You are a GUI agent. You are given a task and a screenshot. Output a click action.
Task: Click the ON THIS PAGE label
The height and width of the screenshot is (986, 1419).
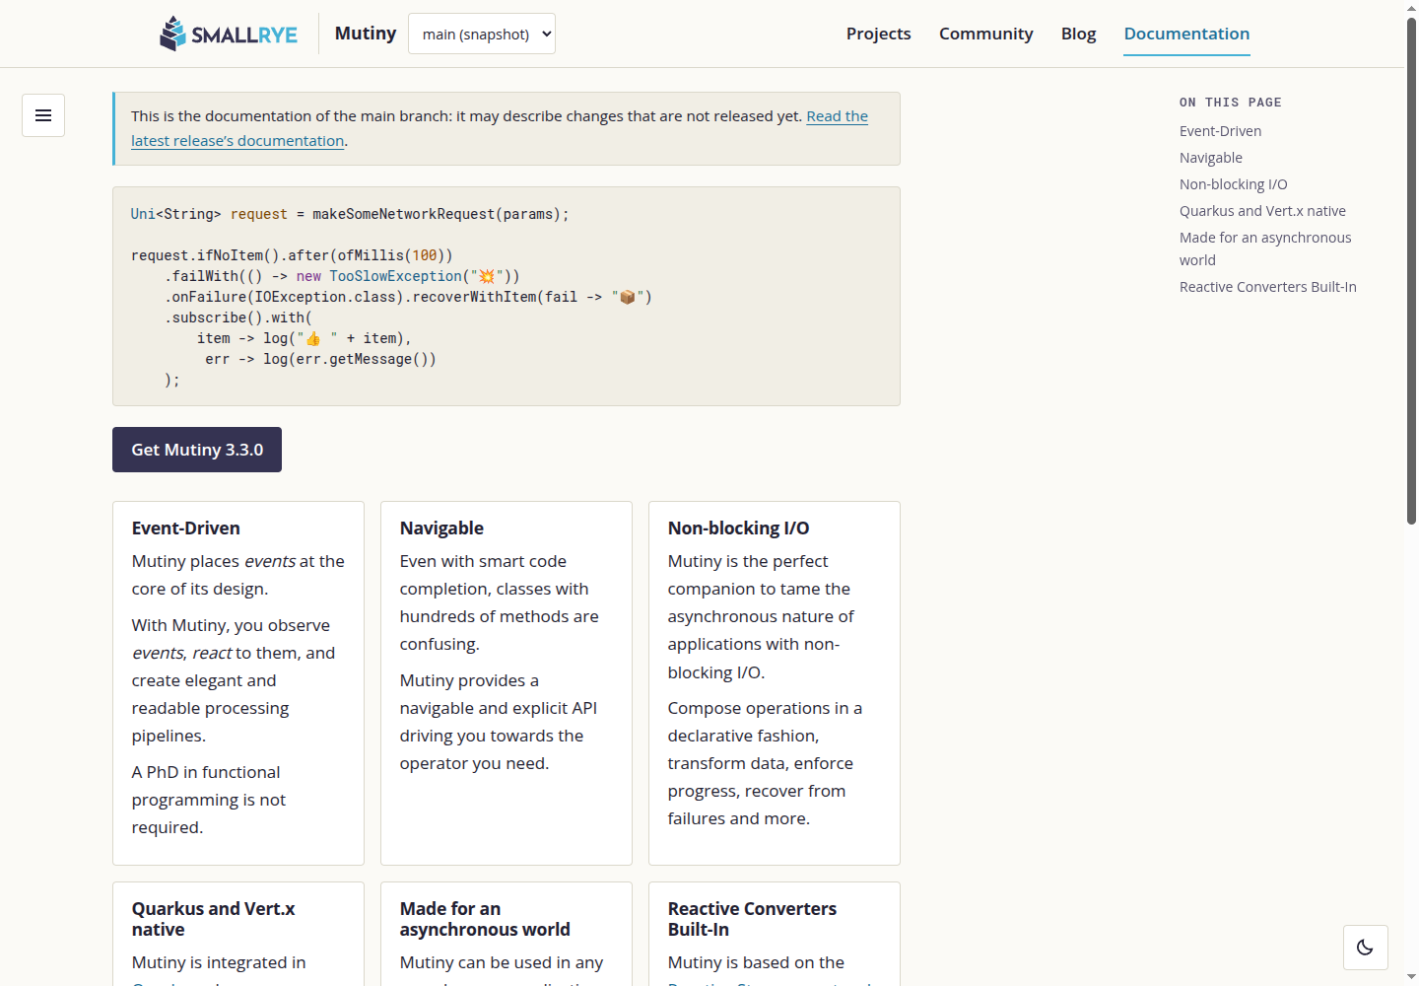1230,103
